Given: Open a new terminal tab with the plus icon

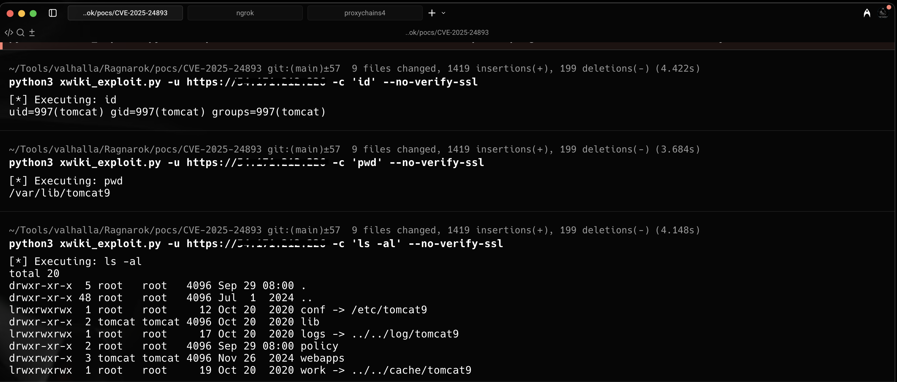Looking at the screenshot, I should click(431, 13).
